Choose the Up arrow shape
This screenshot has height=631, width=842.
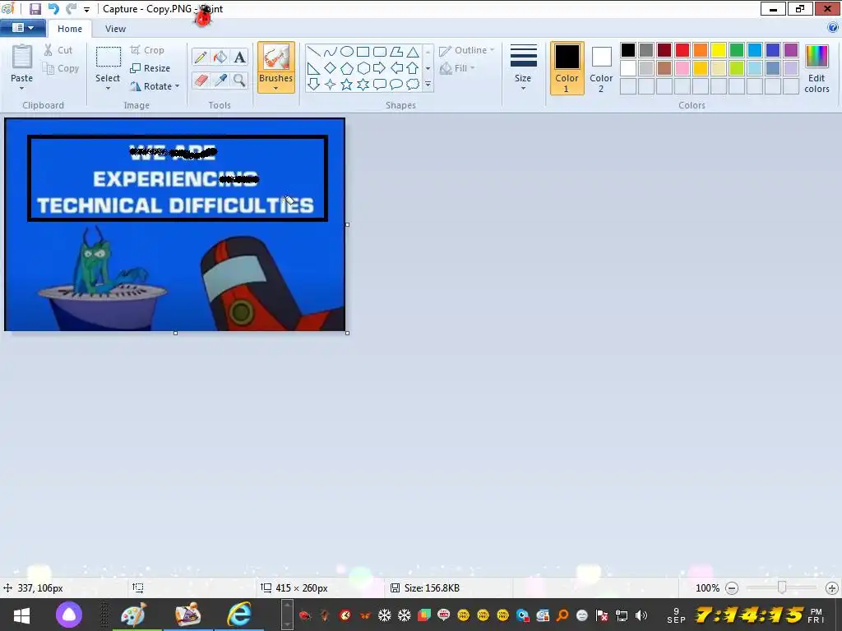click(413, 68)
